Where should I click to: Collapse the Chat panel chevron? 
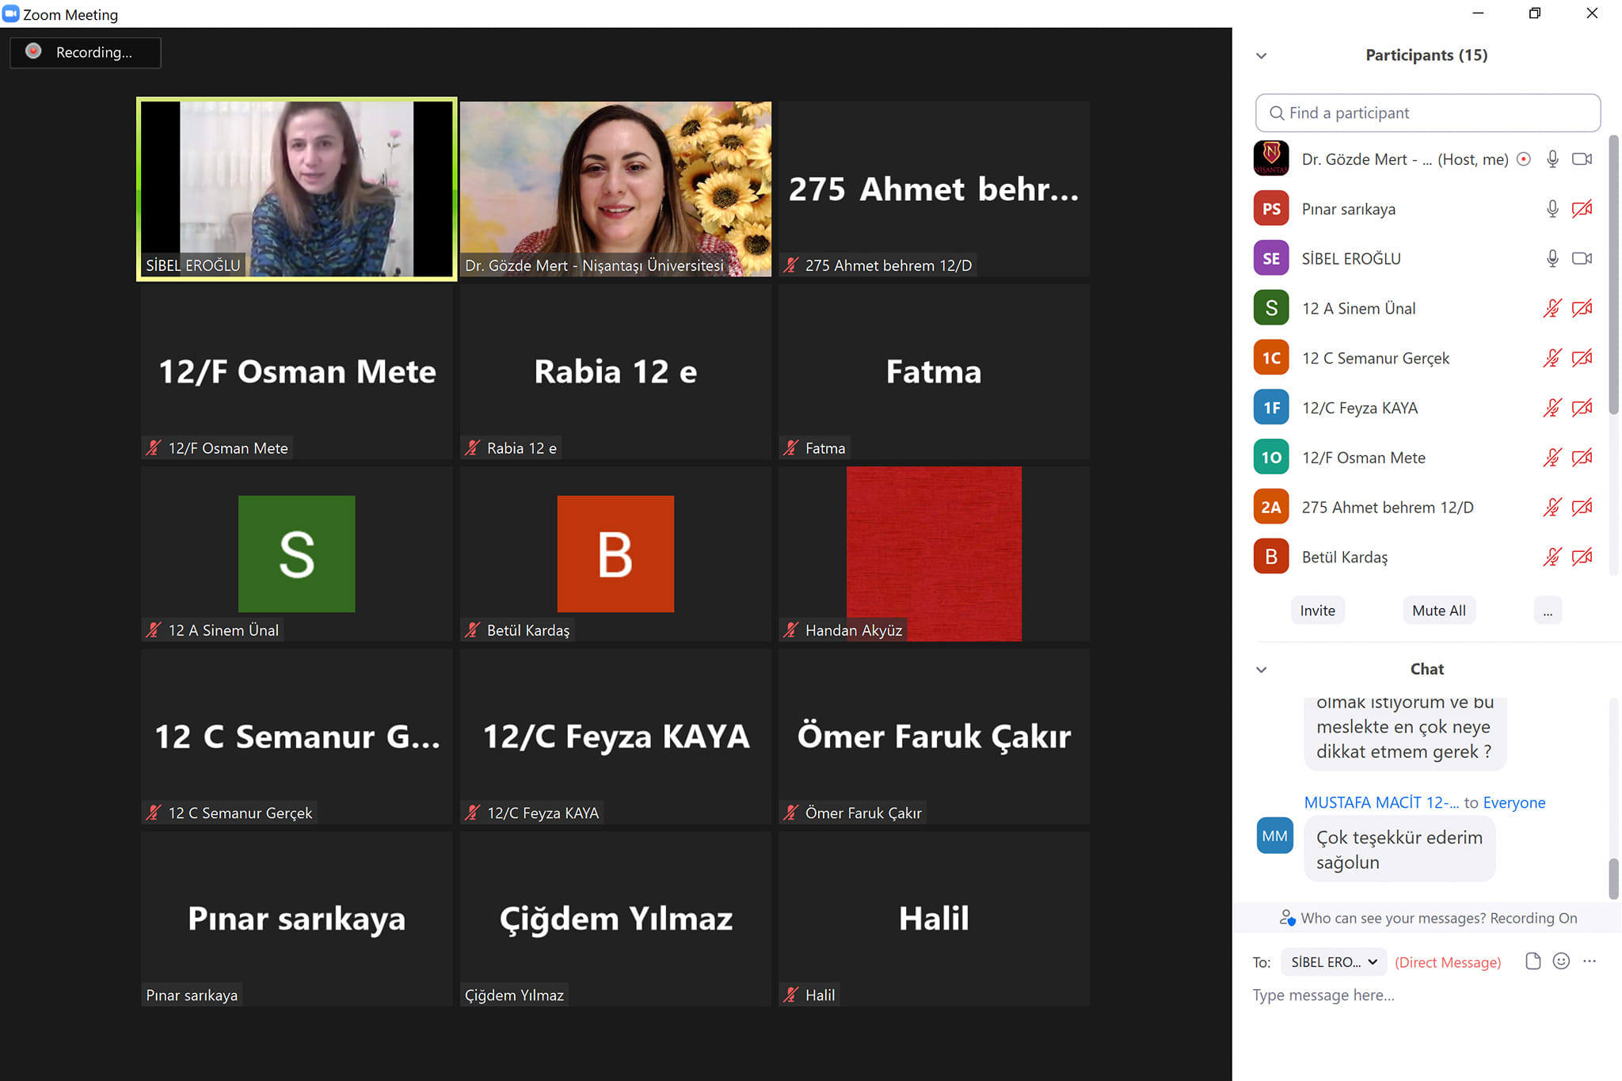point(1262,670)
